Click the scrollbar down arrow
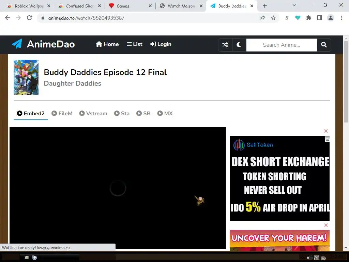 (346, 248)
